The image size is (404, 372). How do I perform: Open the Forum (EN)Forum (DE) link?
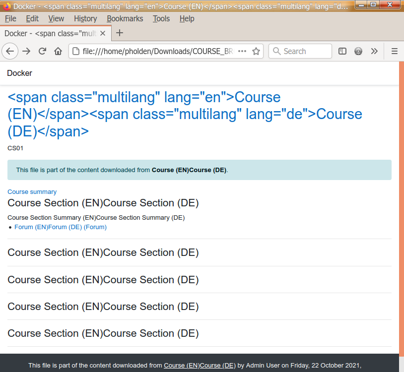click(60, 227)
